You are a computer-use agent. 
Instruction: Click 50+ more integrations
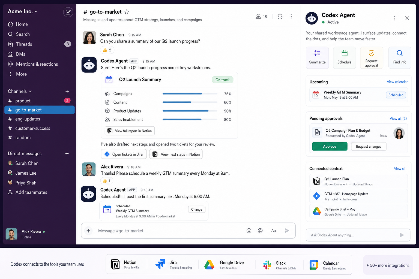388,265
